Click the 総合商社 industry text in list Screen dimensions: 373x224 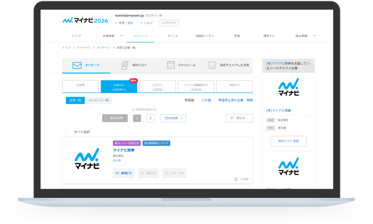click(x=118, y=156)
